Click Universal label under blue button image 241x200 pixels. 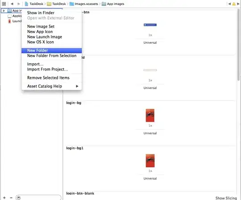tap(150, 42)
